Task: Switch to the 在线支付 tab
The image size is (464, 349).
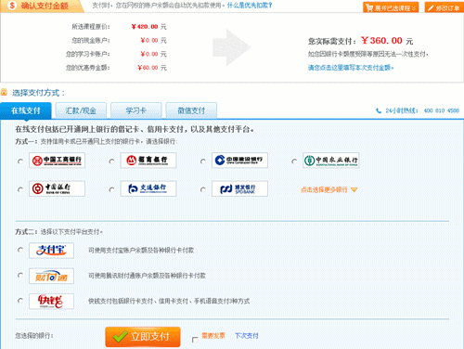Action: tap(26, 110)
